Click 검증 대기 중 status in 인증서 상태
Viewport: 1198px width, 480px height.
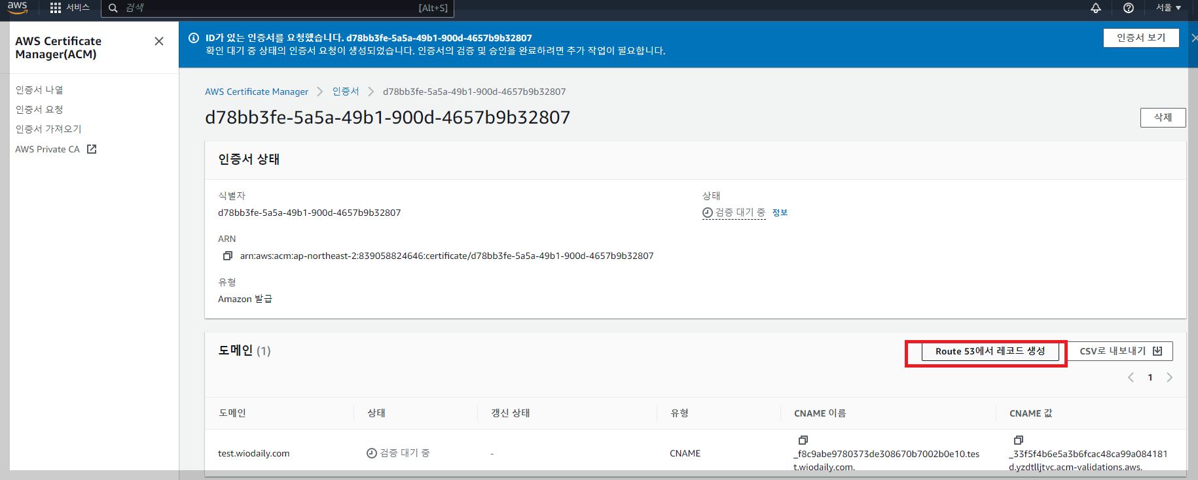(x=734, y=213)
